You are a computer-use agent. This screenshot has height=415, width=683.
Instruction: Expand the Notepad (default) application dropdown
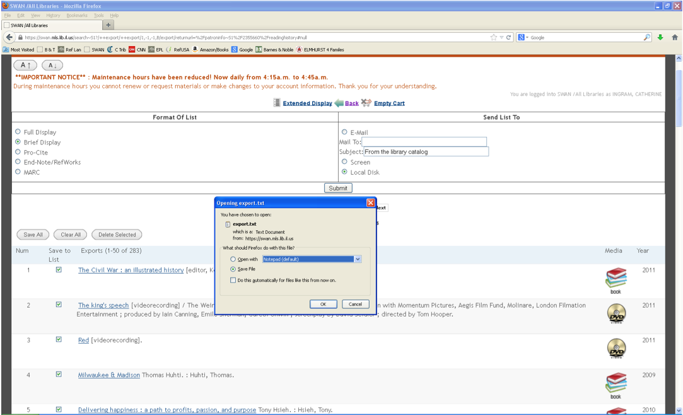[358, 259]
